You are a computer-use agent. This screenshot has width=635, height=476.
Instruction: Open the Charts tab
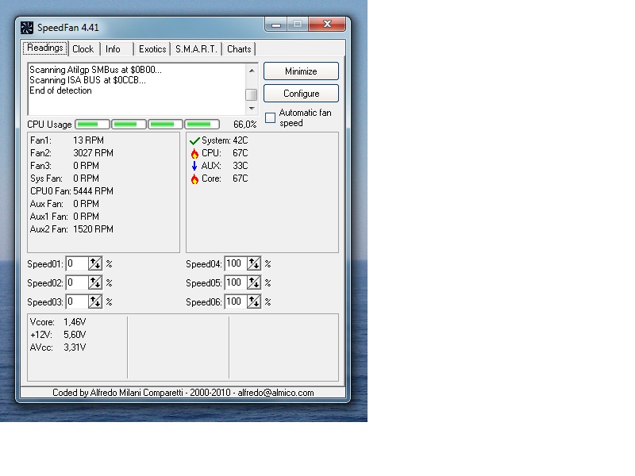(239, 49)
